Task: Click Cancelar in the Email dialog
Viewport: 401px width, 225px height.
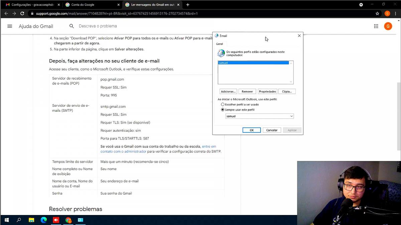Action: click(272, 130)
